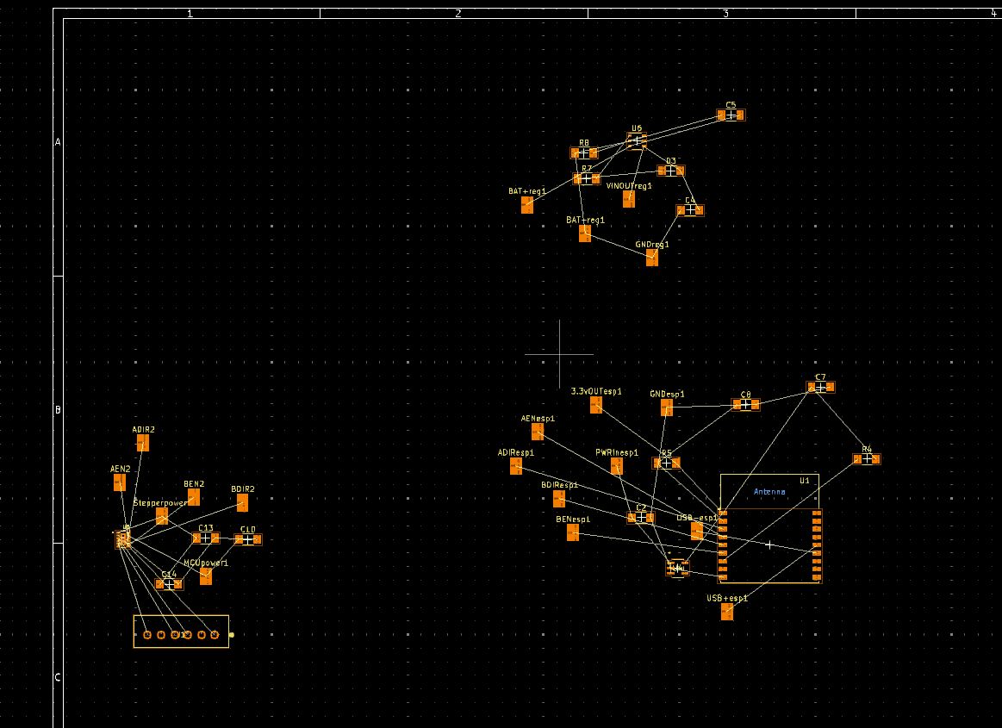Screen dimensions: 1002x728
Task: Click the BDIResp1 pad
Action: (558, 499)
